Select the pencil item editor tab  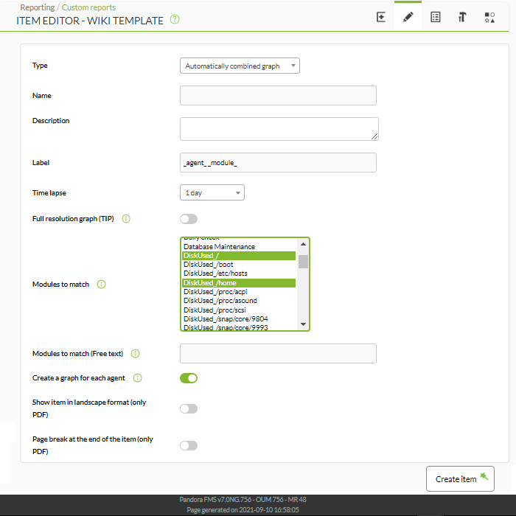[408, 17]
